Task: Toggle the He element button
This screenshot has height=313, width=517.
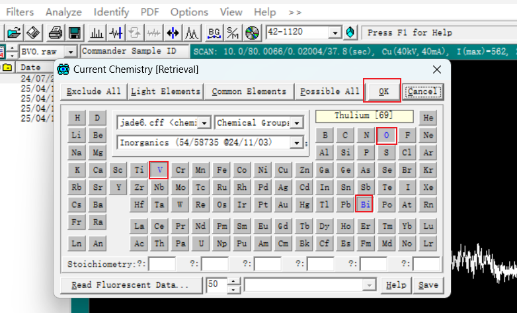Action: 428,118
